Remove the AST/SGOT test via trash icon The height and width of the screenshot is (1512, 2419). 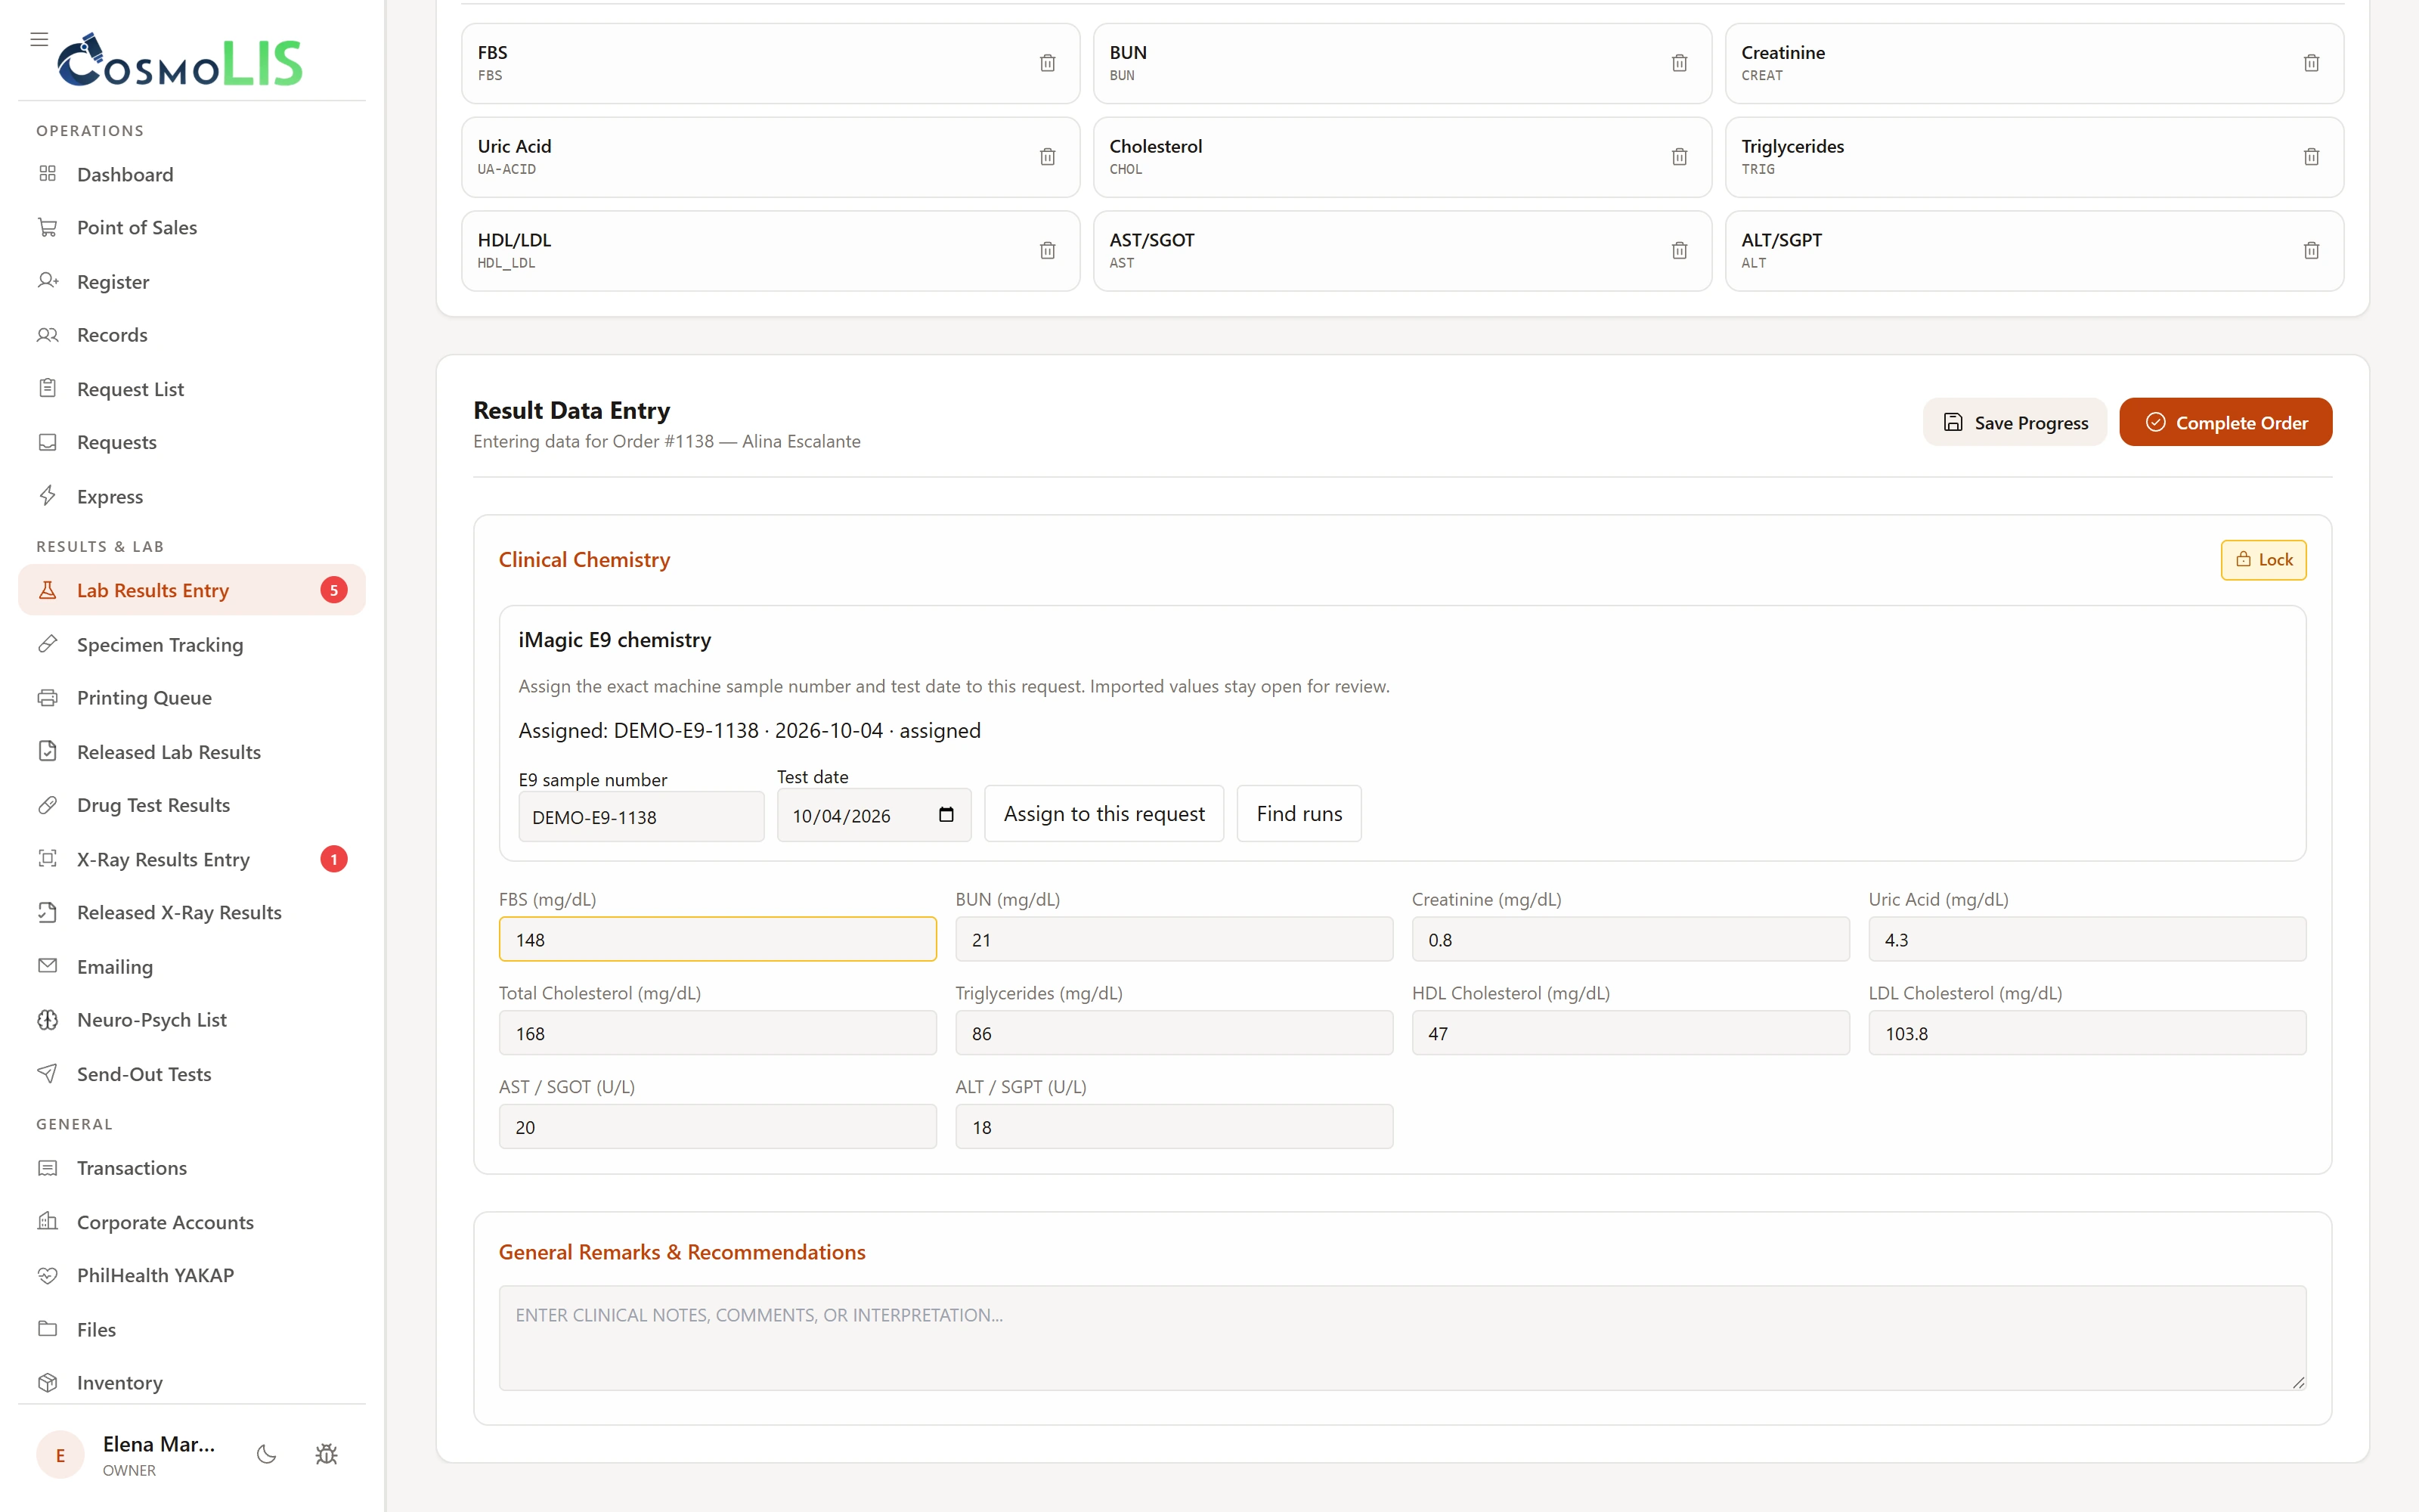1678,250
